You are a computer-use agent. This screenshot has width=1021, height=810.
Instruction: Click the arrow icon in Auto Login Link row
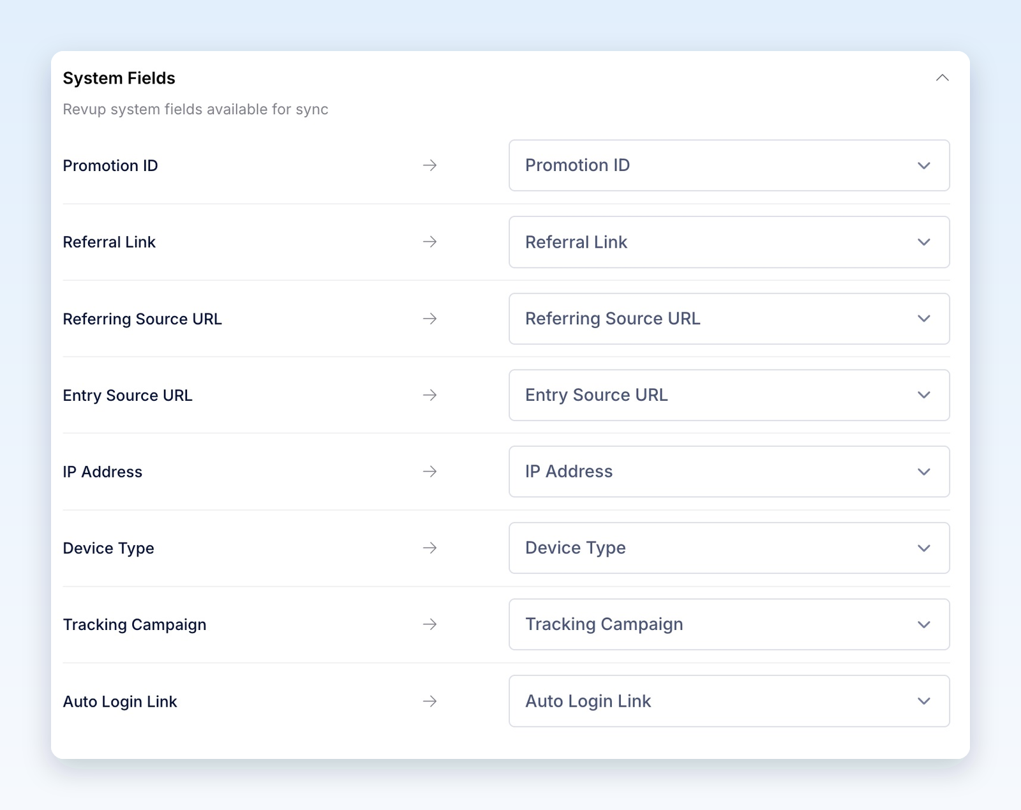pyautogui.click(x=430, y=701)
